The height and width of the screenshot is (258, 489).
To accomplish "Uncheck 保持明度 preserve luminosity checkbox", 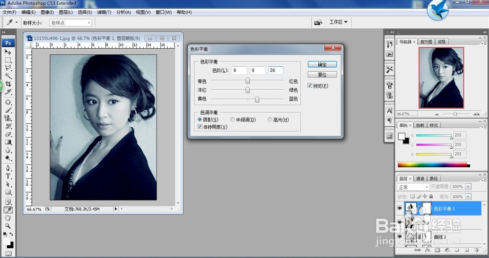I will (200, 127).
